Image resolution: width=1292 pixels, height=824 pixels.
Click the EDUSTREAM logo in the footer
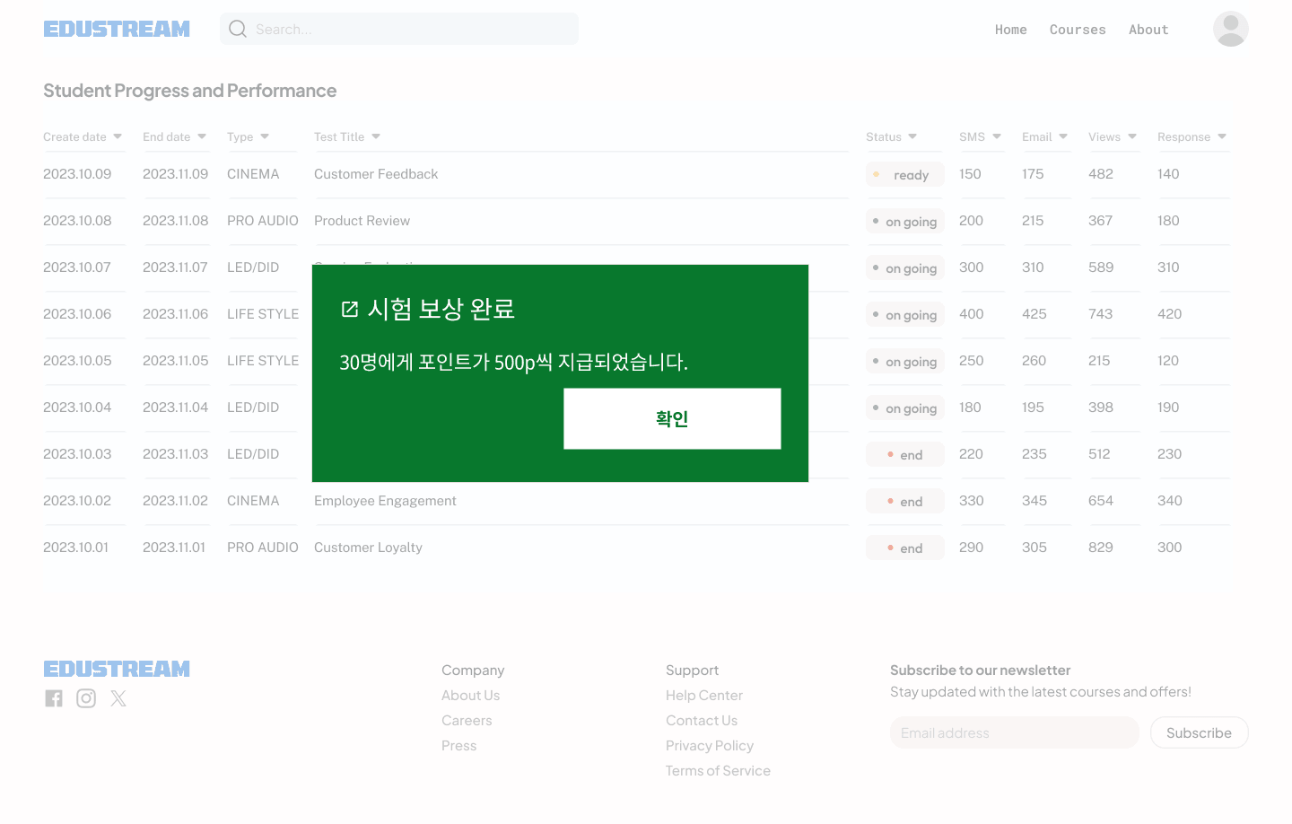coord(117,668)
